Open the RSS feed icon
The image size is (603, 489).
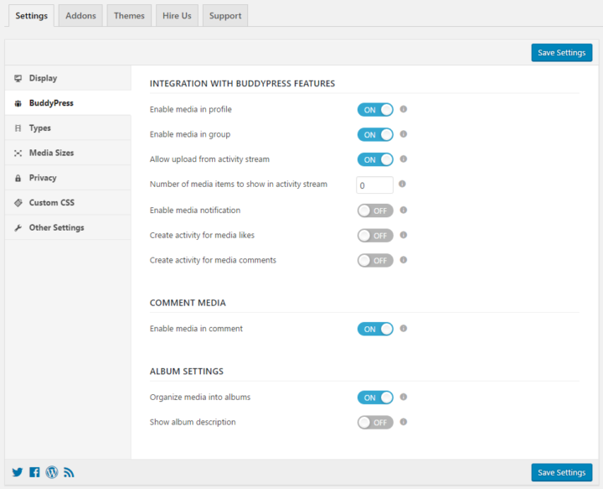[x=69, y=472]
